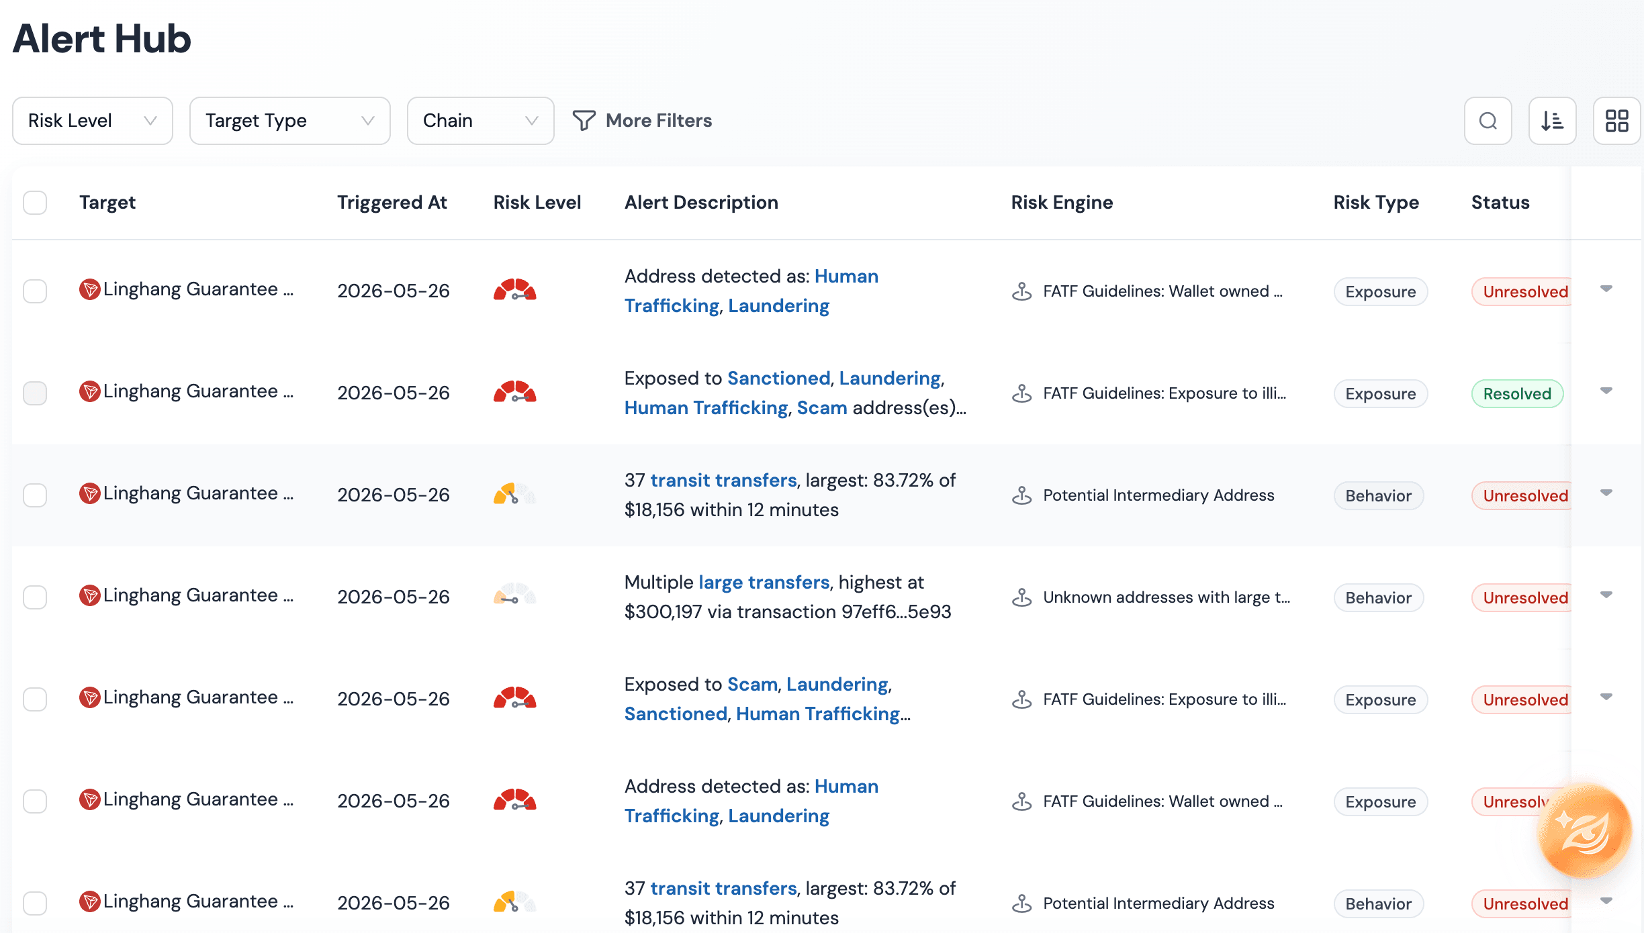The image size is (1644, 933).
Task: Click Tron icon in Exposed to Scam row
Action: tap(89, 697)
